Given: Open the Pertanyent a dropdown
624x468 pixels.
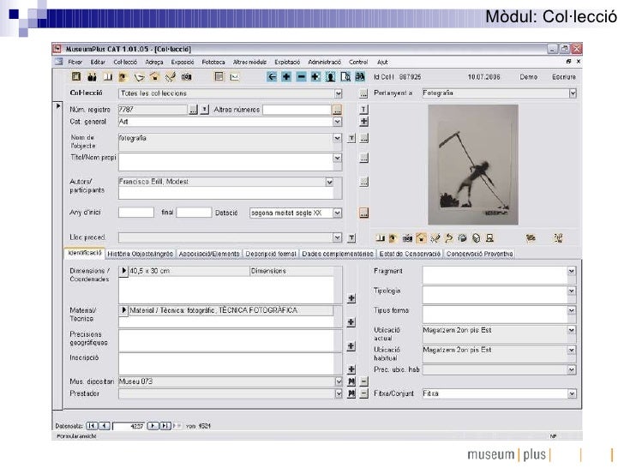Looking at the screenshot, I should 572,93.
